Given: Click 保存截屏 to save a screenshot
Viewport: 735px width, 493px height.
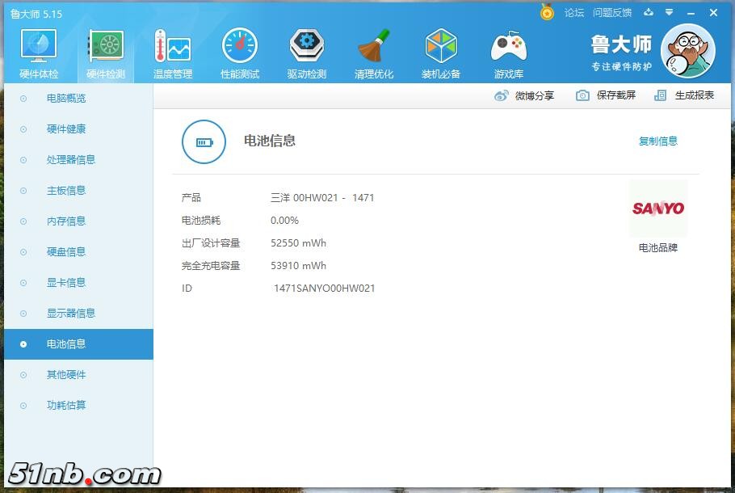Looking at the screenshot, I should pyautogui.click(x=610, y=95).
